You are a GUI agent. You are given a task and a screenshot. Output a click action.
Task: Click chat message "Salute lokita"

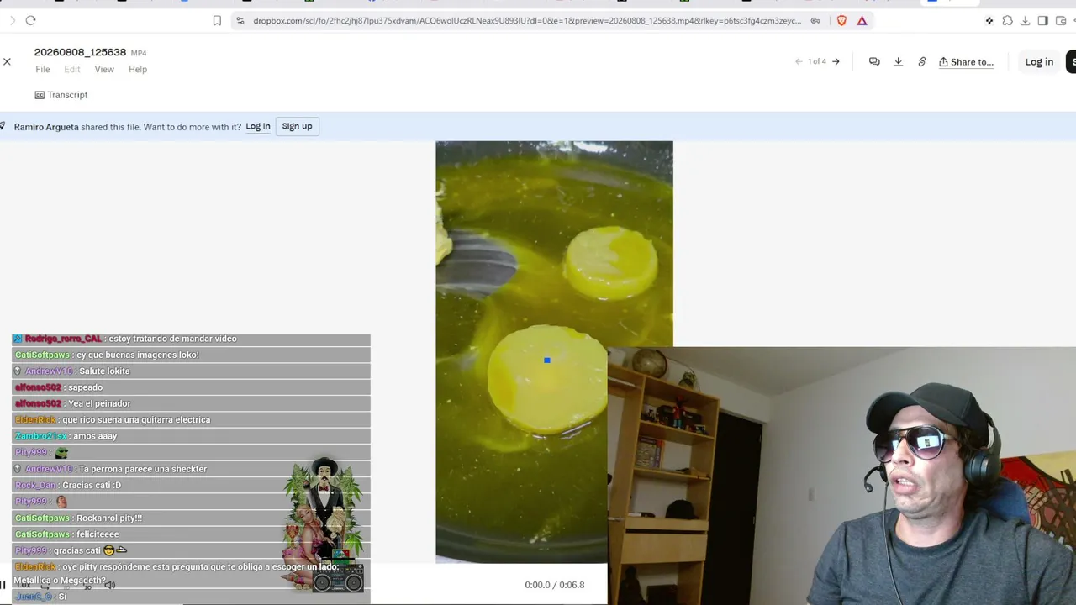[104, 371]
